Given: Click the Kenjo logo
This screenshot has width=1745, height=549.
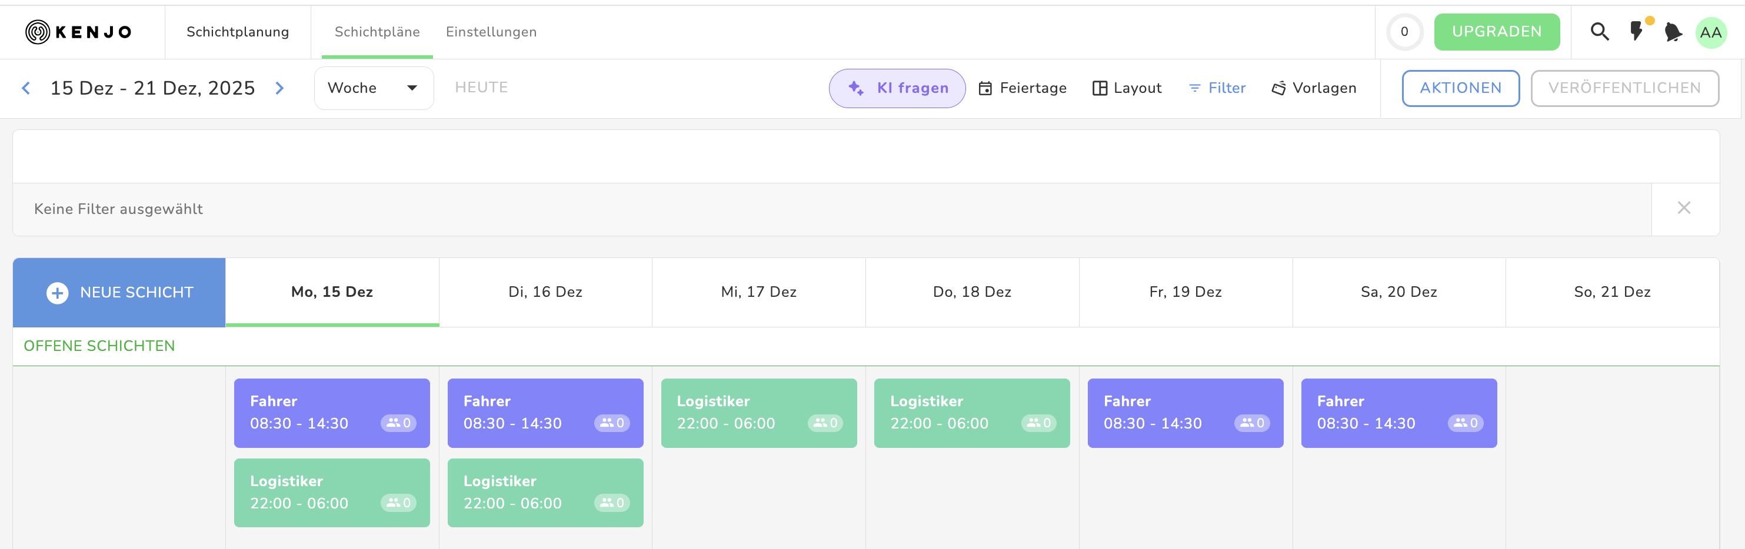Looking at the screenshot, I should tap(79, 32).
